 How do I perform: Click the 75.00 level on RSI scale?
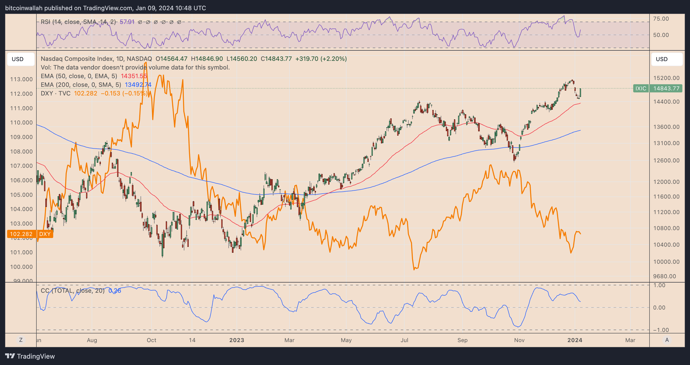(661, 19)
